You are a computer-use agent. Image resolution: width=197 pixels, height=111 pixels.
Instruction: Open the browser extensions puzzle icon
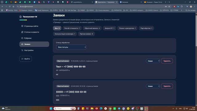182,6
